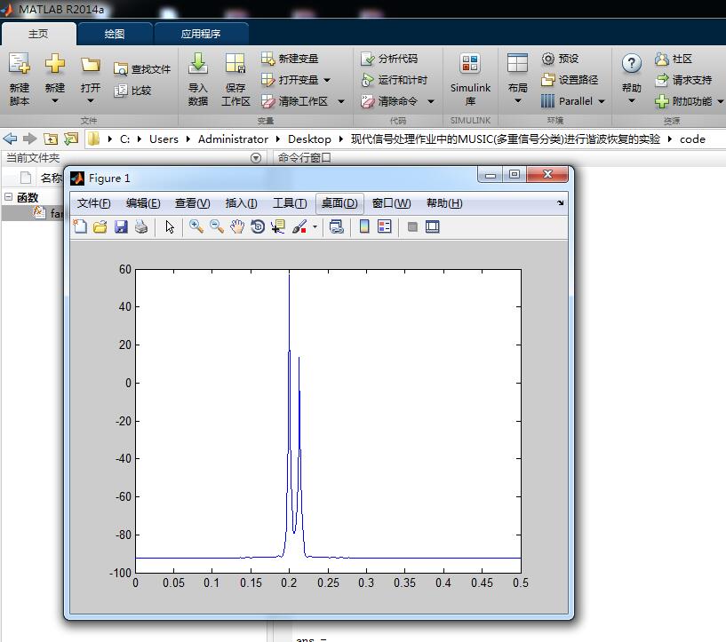Screen dimensions: 726x642
Task: Open the New (新建) dropdown
Action: pyautogui.click(x=54, y=101)
